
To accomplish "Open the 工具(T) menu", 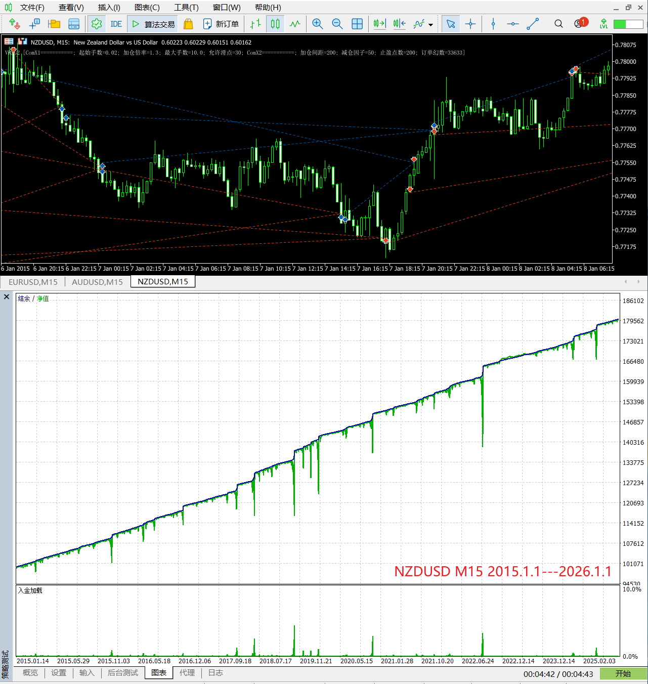I will [186, 8].
